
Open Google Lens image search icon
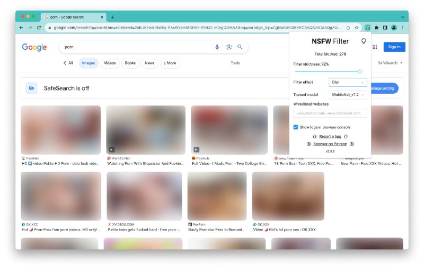coord(229,47)
